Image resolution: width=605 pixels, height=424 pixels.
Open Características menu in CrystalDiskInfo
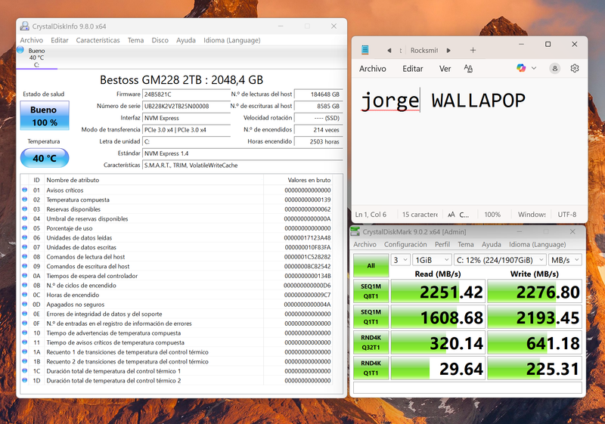[x=98, y=40]
